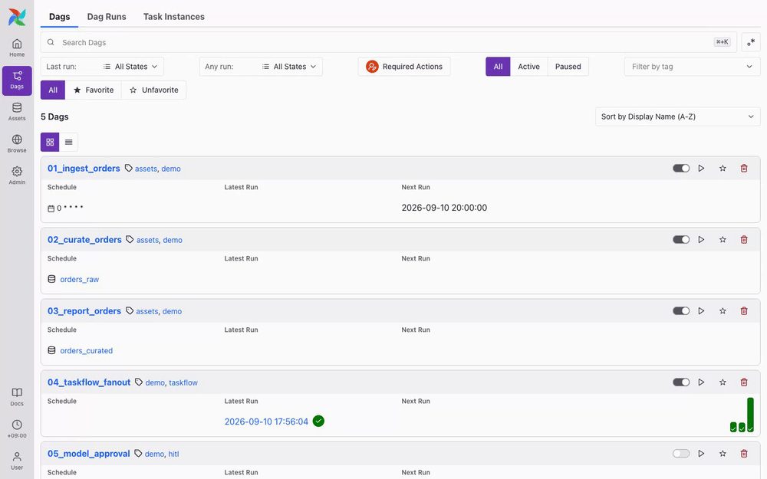The width and height of the screenshot is (767, 479).
Task: Trigger the 02_curate_orders Dag
Action: 701,239
